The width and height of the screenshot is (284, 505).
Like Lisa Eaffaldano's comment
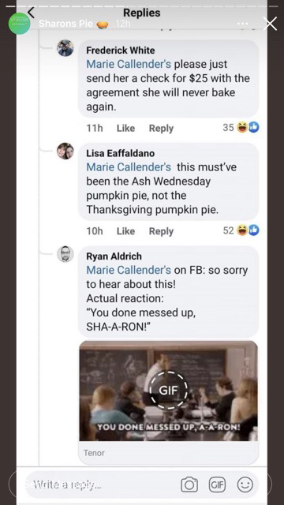[x=125, y=231]
